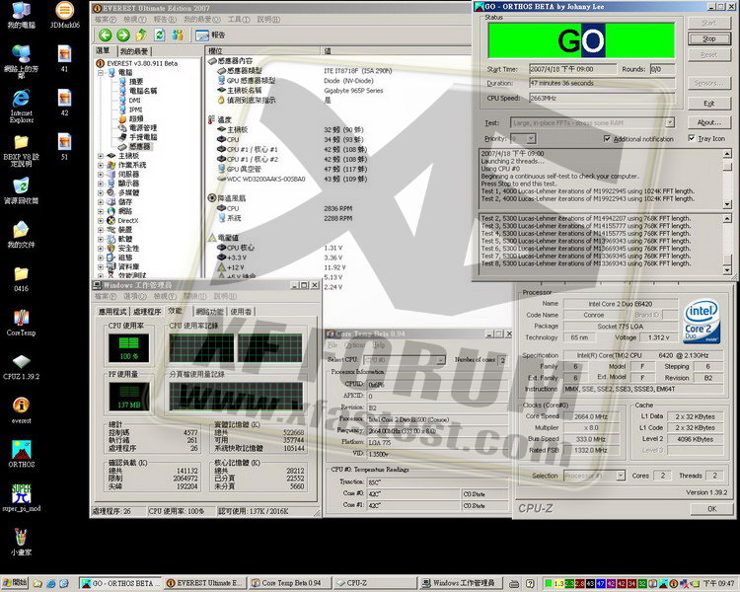Image resolution: width=740 pixels, height=592 pixels.
Task: Open the BBXP V8 folder desktop icon
Action: 22,151
